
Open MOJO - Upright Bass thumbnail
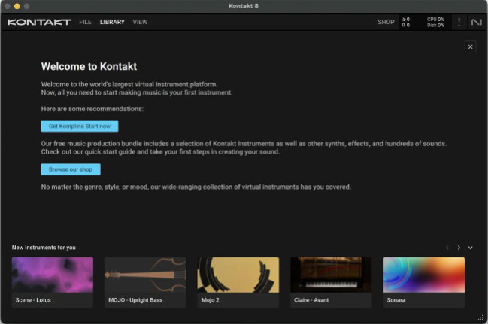pos(145,274)
